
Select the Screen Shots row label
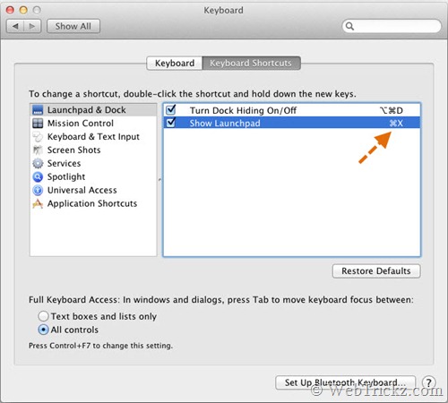[73, 150]
